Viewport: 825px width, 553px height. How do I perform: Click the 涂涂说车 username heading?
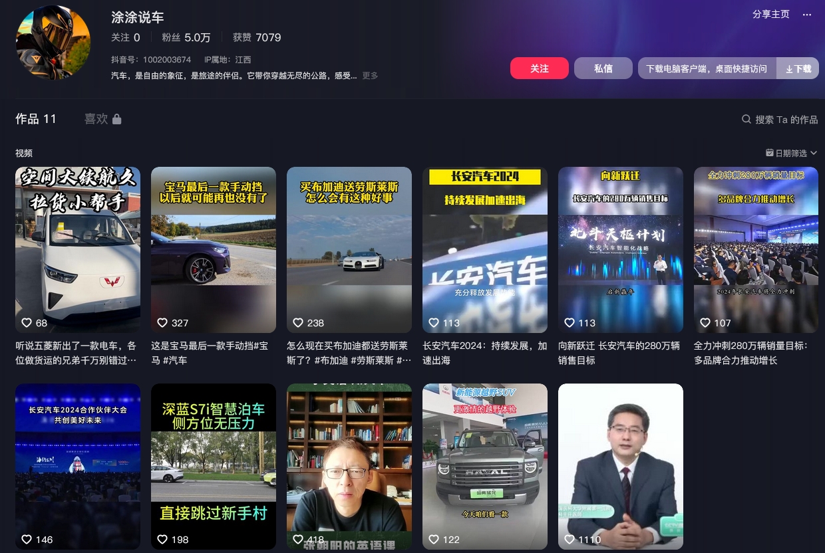click(x=138, y=17)
